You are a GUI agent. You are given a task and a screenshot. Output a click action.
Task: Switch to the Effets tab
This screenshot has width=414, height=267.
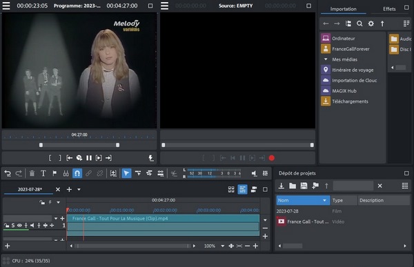pos(389,9)
